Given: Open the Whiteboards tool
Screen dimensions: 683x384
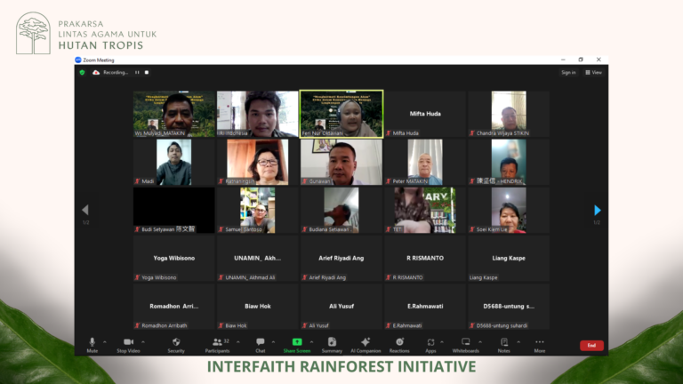Looking at the screenshot, I should [465, 343].
